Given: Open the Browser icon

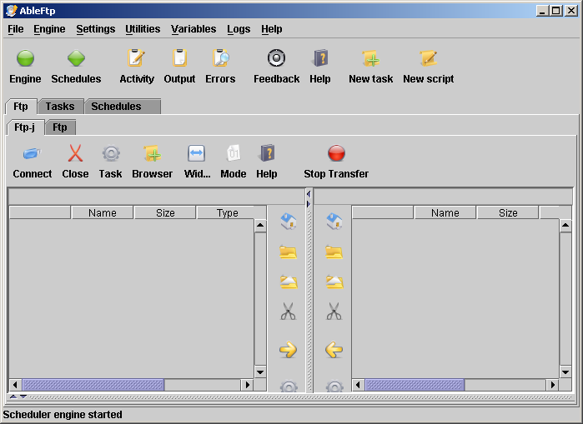Looking at the screenshot, I should pos(153,153).
